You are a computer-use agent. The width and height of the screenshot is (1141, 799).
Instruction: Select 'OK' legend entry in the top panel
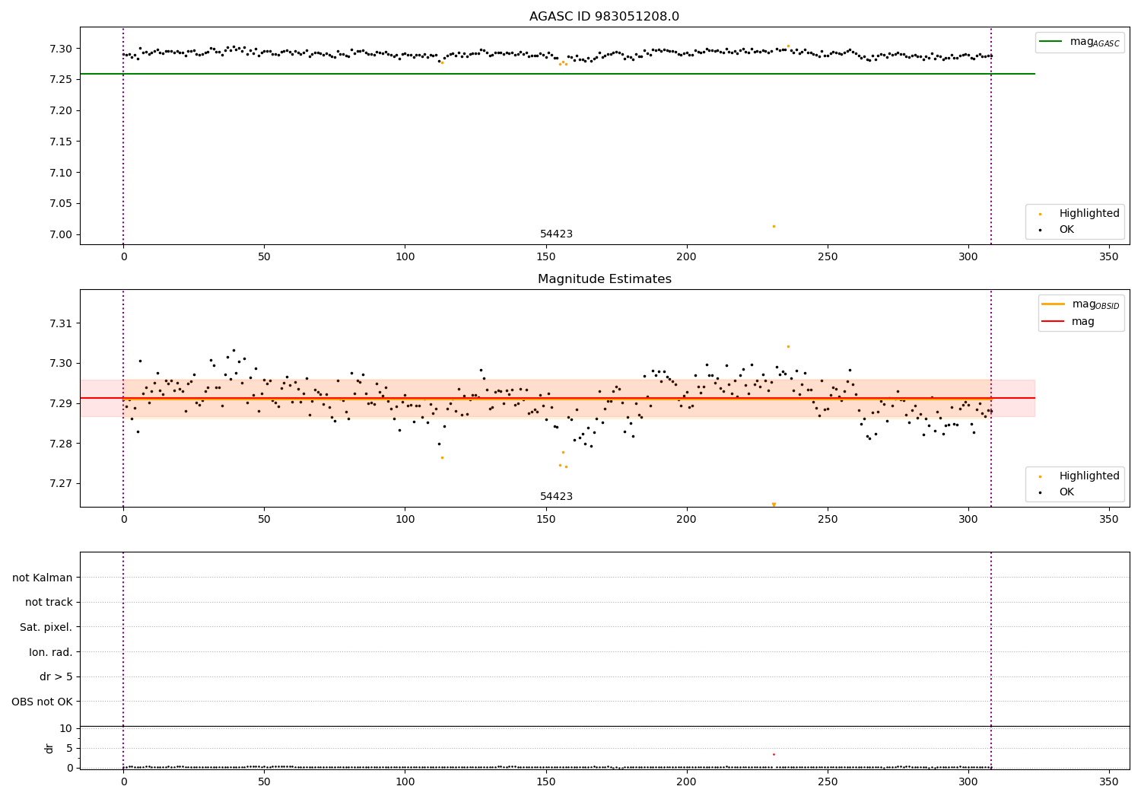[1066, 230]
